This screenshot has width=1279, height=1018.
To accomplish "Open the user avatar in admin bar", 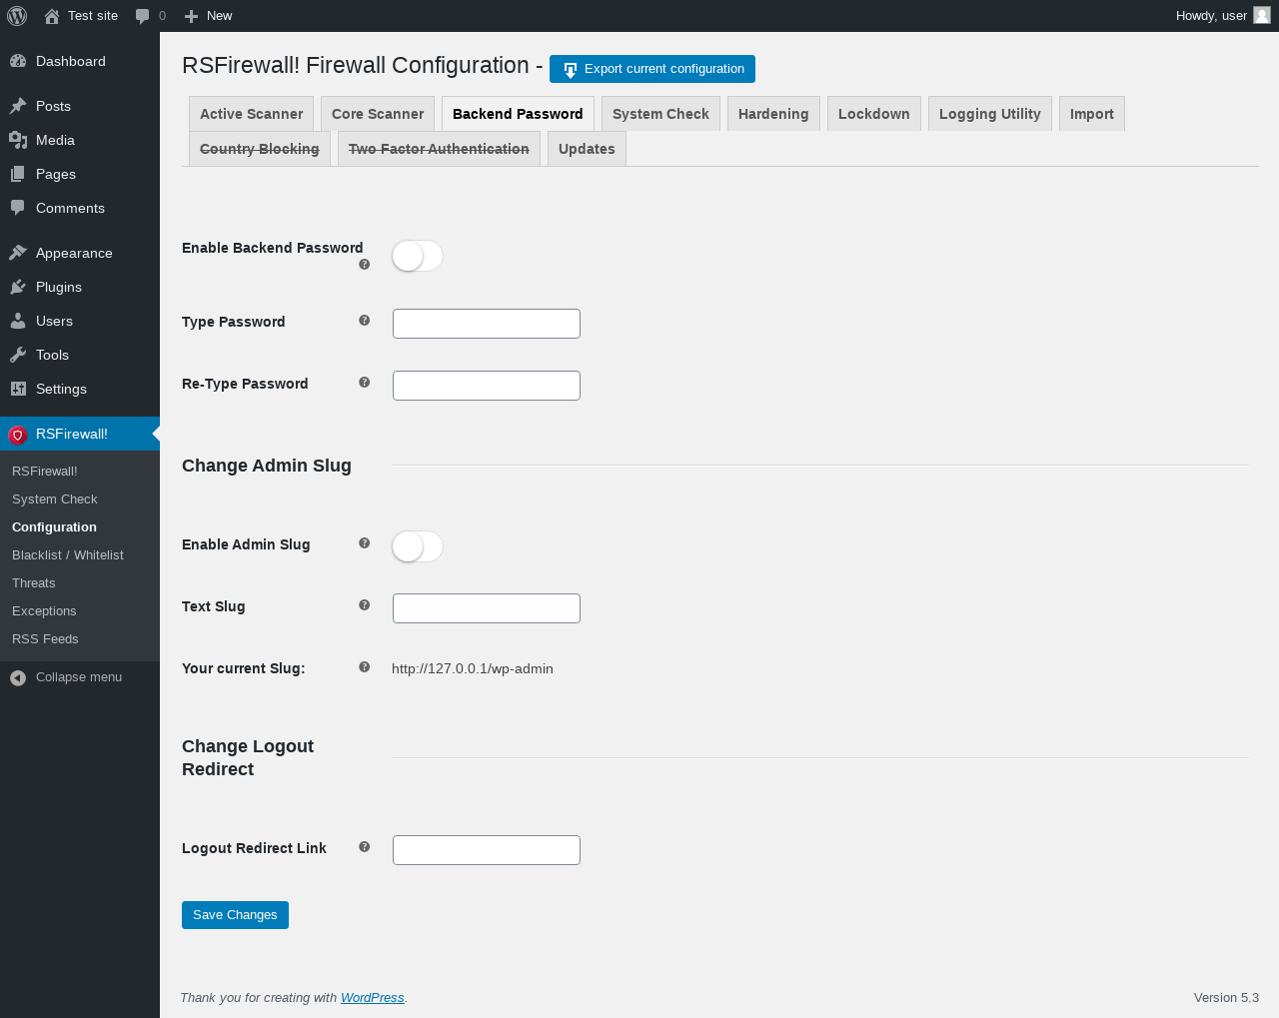I will pos(1262,15).
